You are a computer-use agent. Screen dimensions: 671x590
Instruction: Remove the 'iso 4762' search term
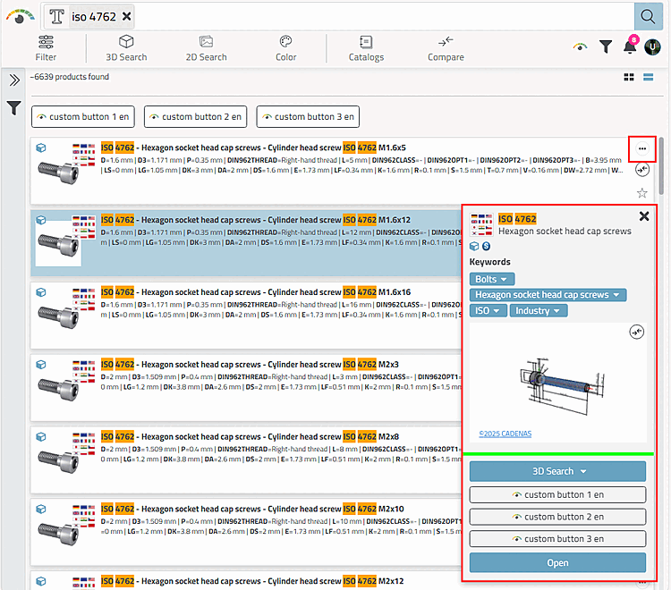[x=127, y=16]
